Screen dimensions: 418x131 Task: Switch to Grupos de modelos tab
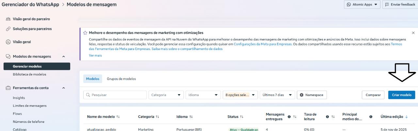click(x=121, y=79)
